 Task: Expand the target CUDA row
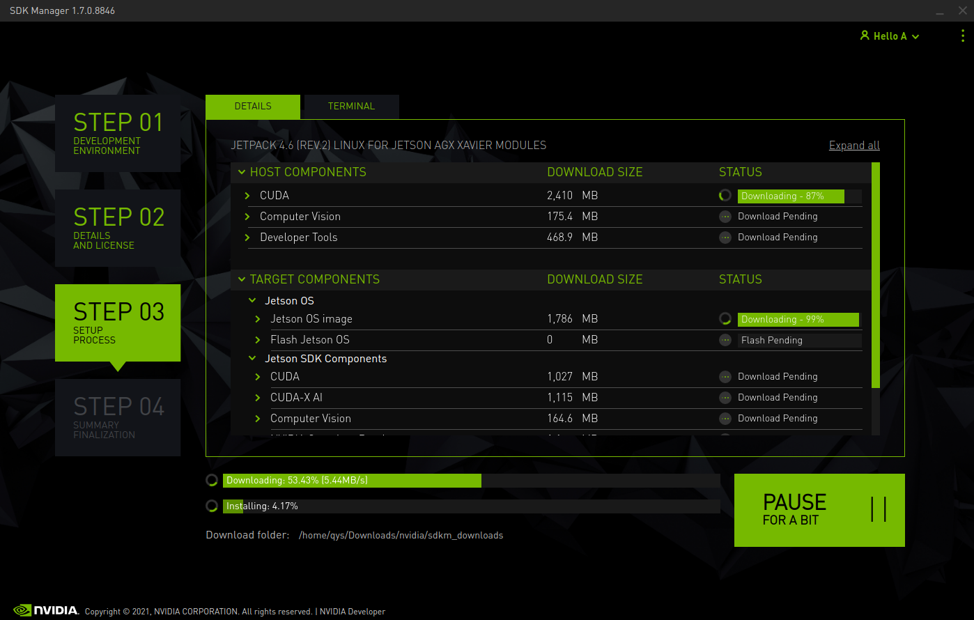258,377
